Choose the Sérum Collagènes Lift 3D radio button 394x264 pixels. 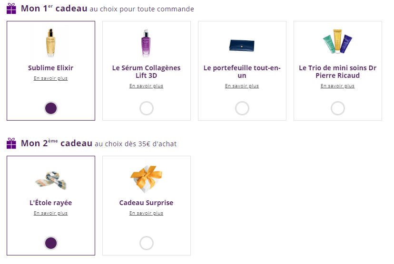[x=147, y=108]
